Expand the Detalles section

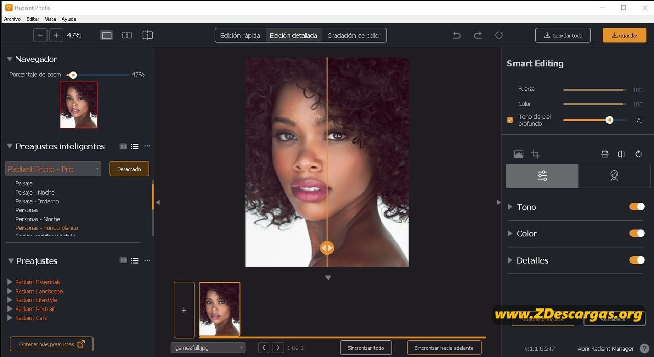[510, 260]
